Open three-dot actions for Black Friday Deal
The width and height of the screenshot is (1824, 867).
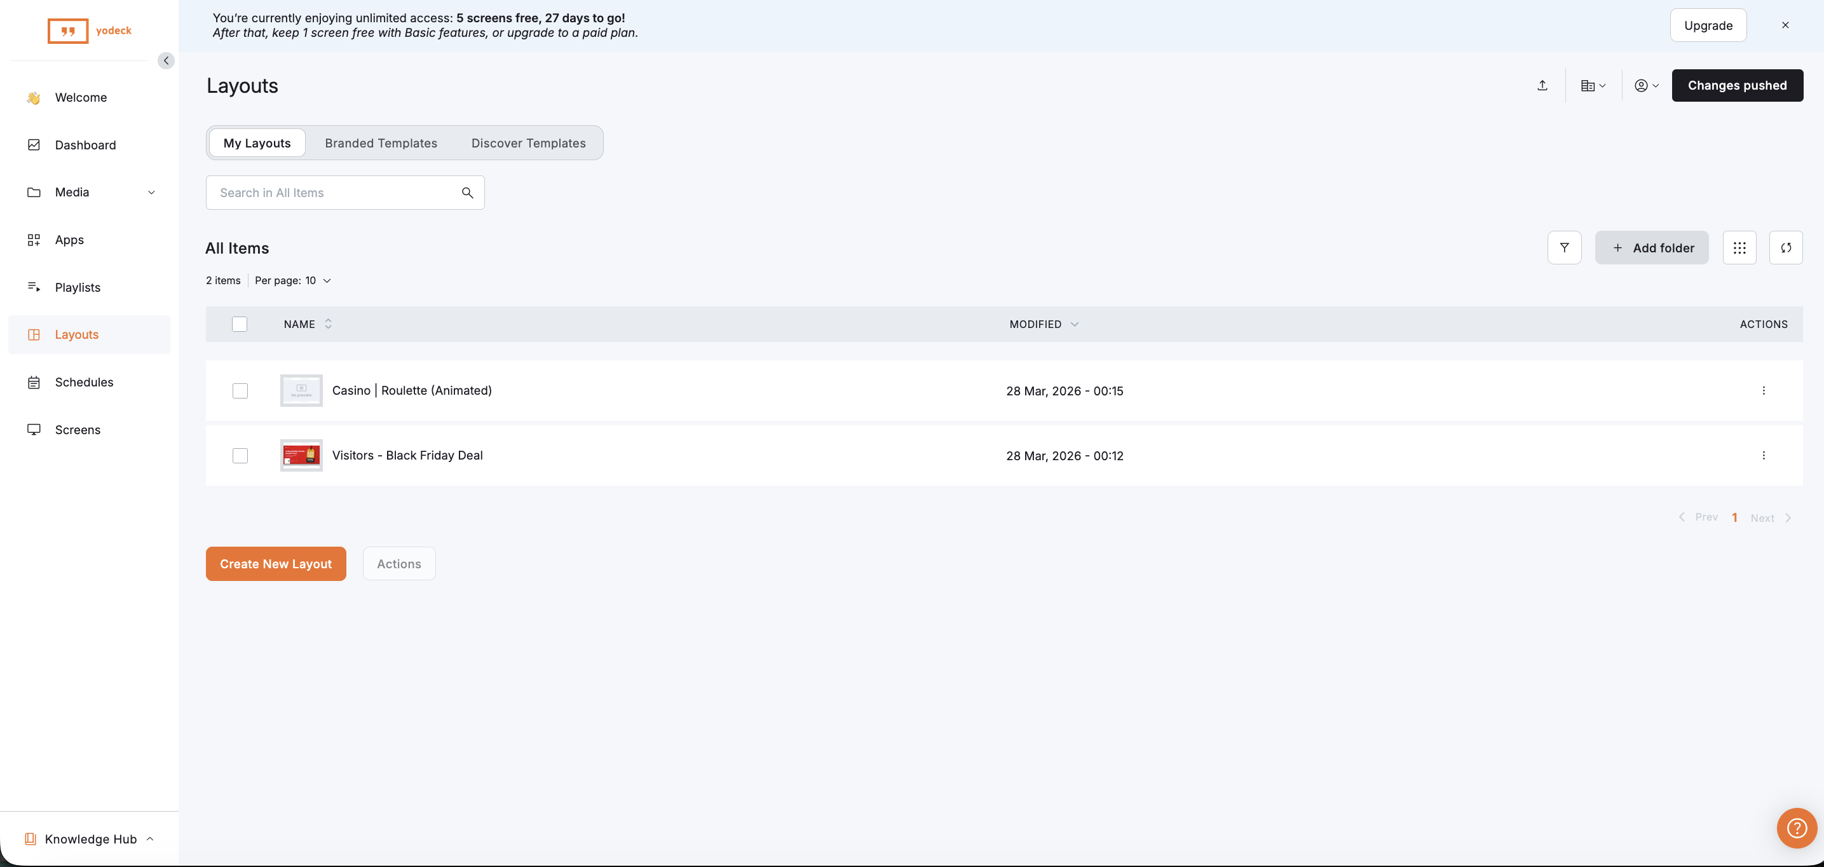[1763, 456]
